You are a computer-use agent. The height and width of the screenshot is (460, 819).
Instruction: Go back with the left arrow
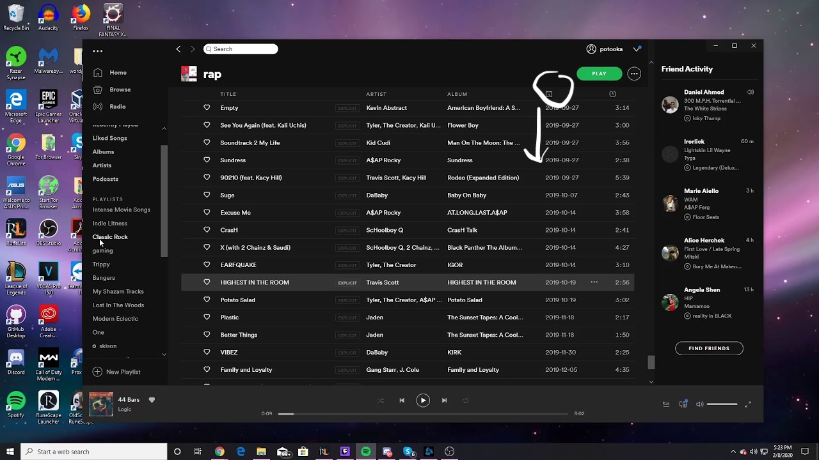coord(179,49)
